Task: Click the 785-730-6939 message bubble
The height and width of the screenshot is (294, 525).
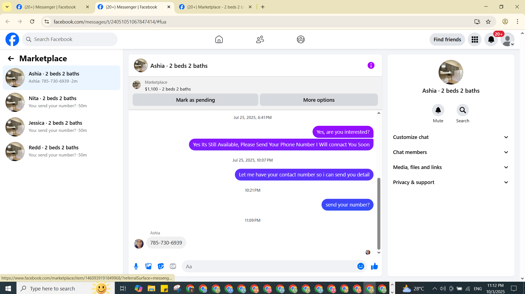Action: [166, 243]
